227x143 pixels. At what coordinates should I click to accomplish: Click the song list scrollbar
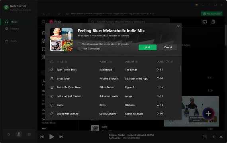tap(180, 69)
